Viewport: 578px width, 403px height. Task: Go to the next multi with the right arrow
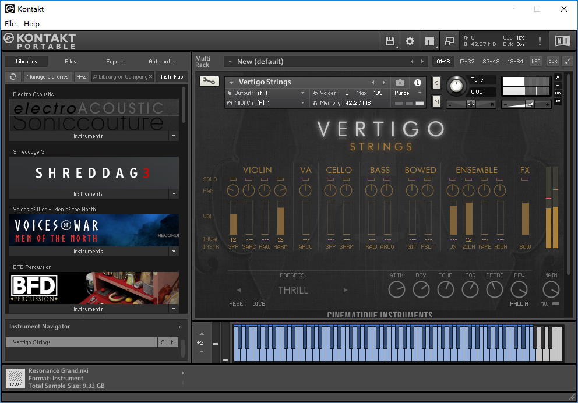[422, 62]
